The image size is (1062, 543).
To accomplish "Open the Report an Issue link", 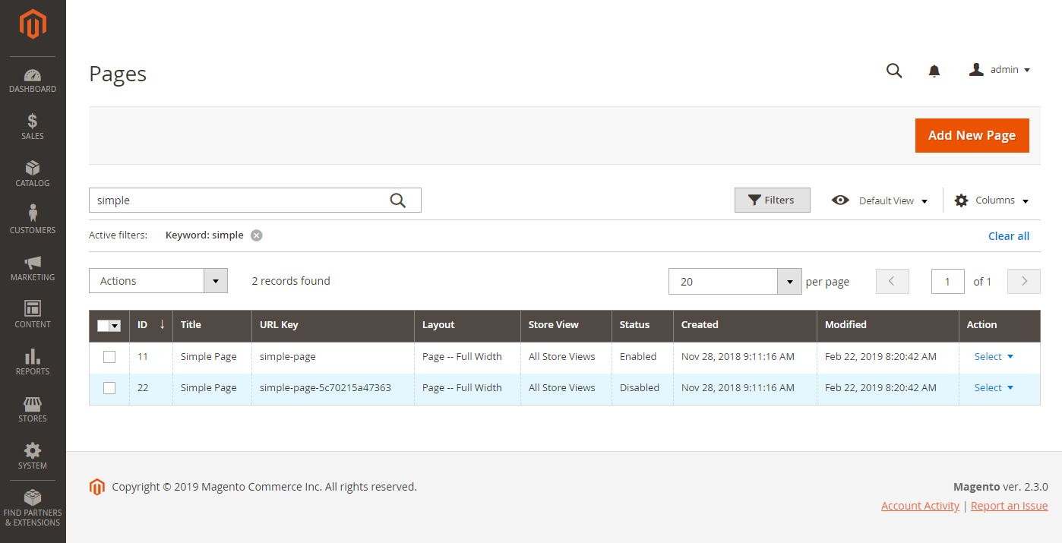I will click(1009, 506).
